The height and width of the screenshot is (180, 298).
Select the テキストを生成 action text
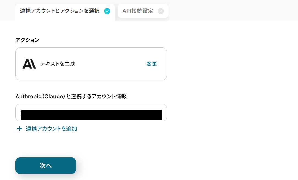click(x=58, y=64)
